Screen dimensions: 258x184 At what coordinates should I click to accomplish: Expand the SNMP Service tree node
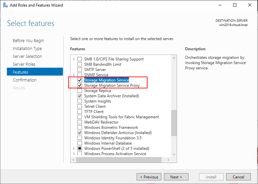(74, 75)
